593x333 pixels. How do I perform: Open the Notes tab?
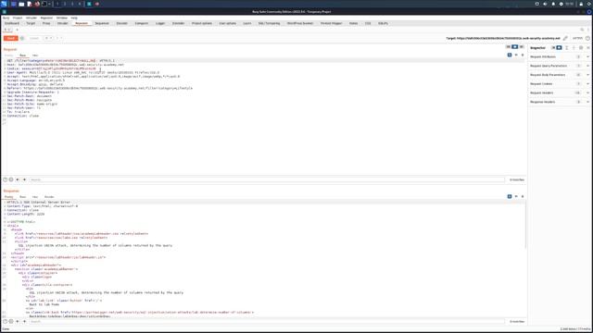[x=353, y=23]
